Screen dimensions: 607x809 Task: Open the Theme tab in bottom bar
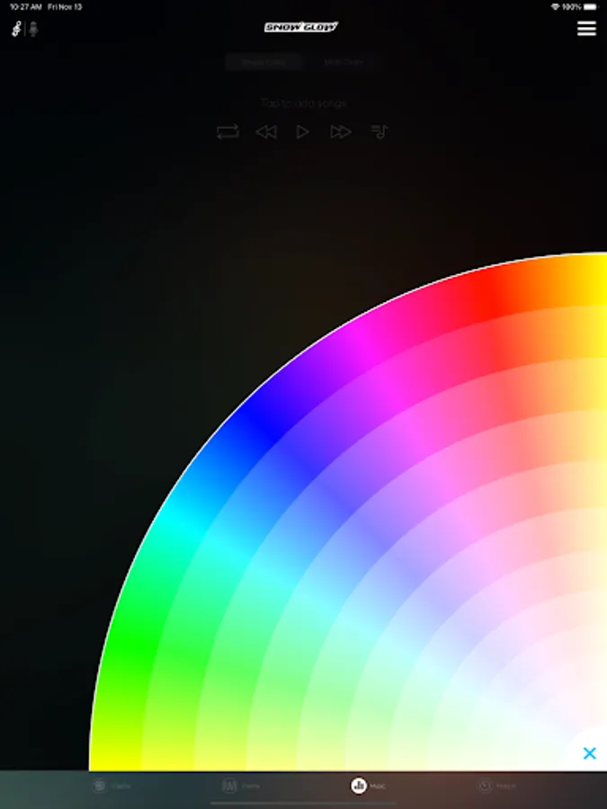click(x=240, y=786)
